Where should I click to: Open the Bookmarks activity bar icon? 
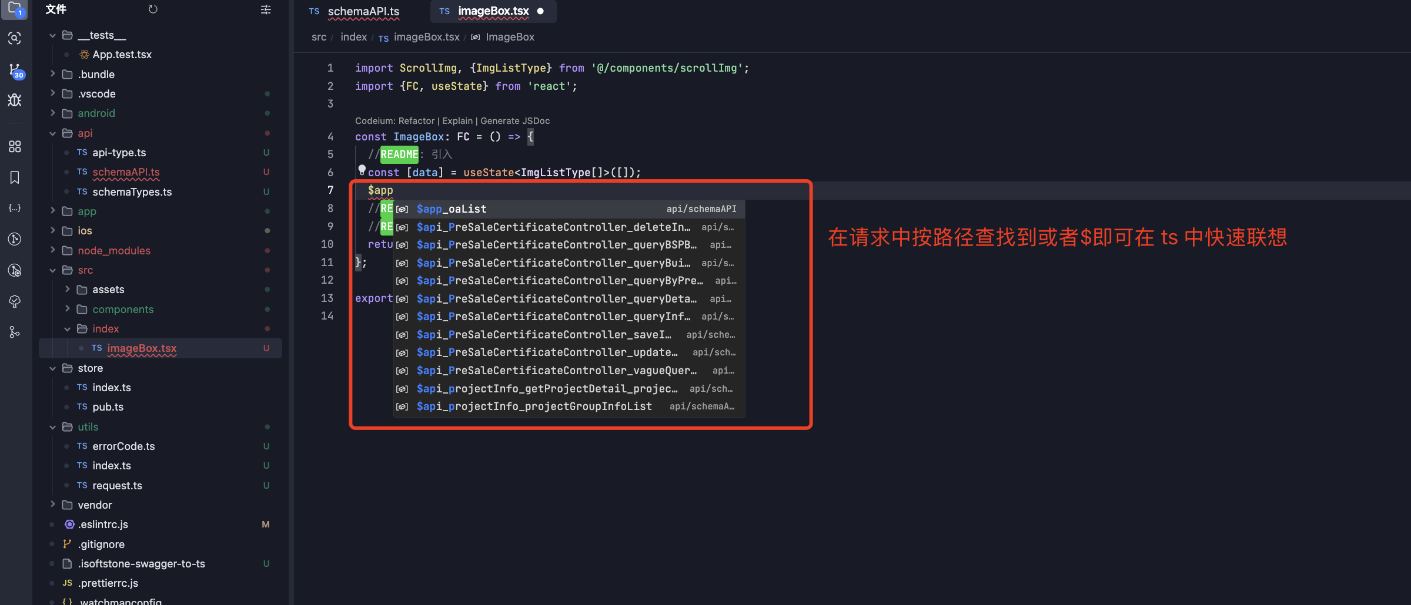[x=15, y=177]
